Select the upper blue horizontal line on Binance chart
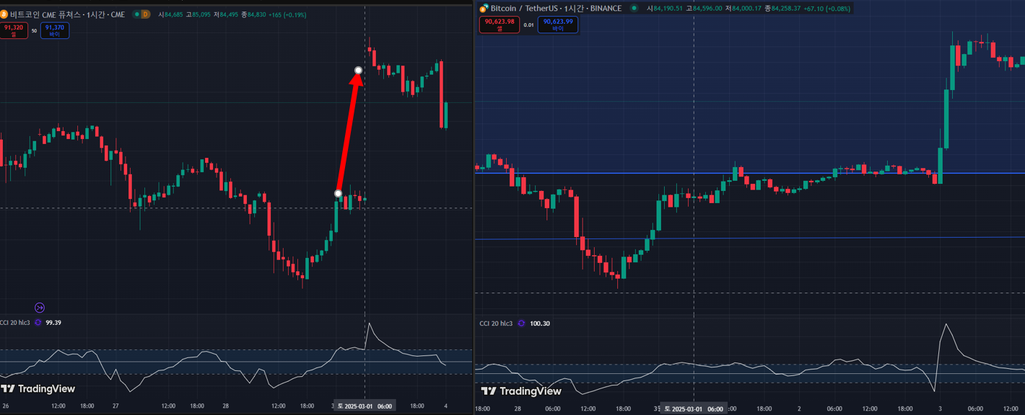The image size is (1025, 415). point(749,173)
